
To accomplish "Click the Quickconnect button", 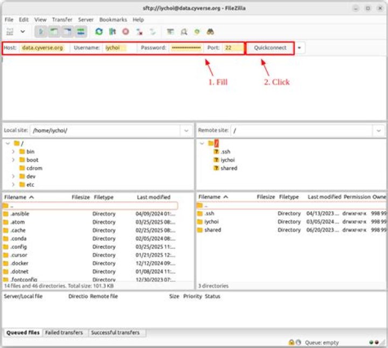I will click(270, 48).
